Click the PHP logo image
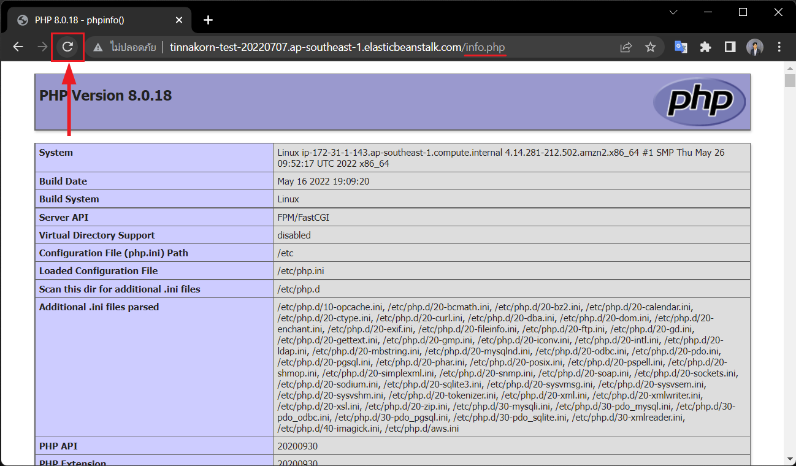This screenshot has width=796, height=466. tap(699, 101)
